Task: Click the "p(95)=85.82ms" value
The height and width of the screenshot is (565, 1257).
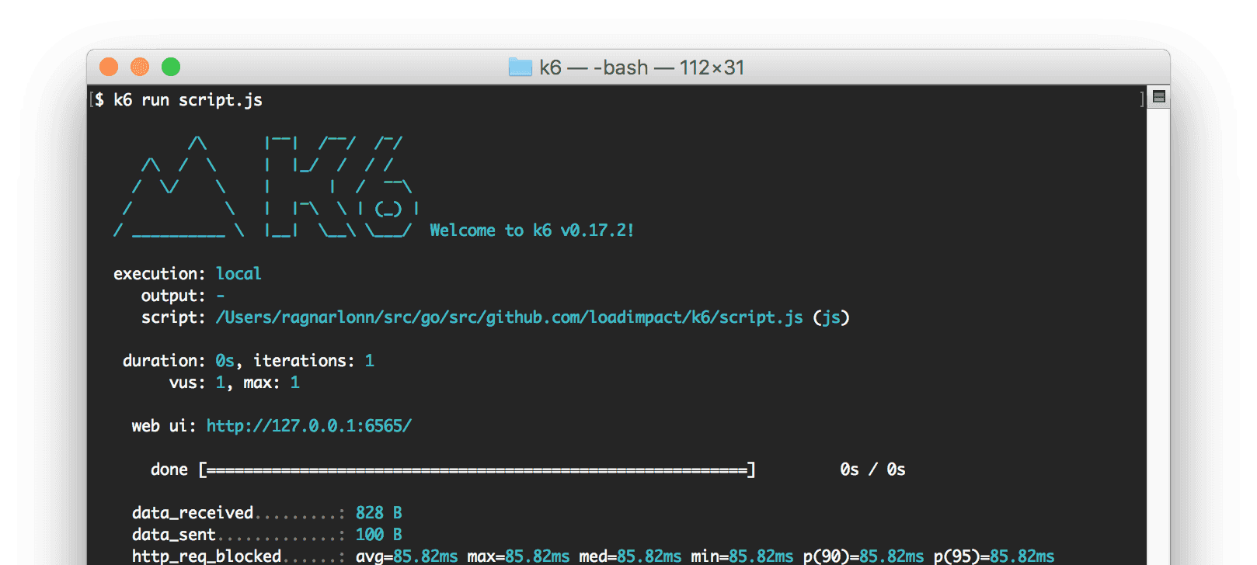Action: [994, 556]
